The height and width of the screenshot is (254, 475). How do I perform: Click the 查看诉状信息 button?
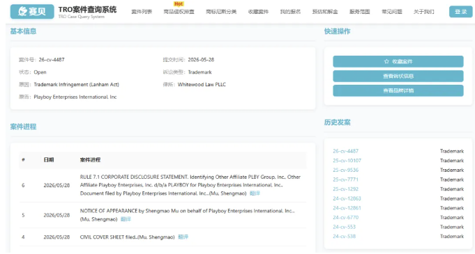pyautogui.click(x=398, y=77)
